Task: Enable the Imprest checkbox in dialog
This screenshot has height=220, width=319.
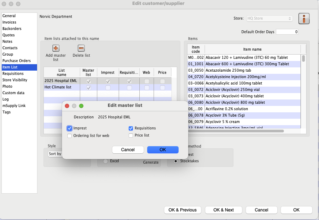Action: (x=70, y=128)
